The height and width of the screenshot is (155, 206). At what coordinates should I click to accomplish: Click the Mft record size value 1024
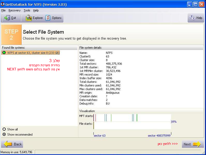click(x=109, y=75)
